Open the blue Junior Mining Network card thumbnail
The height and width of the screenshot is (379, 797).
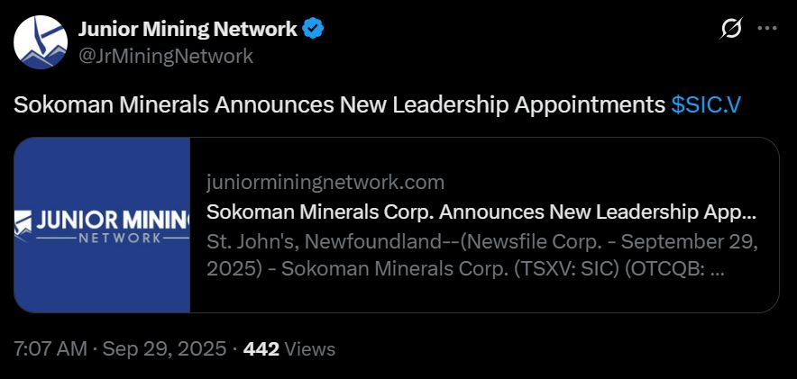pos(102,225)
